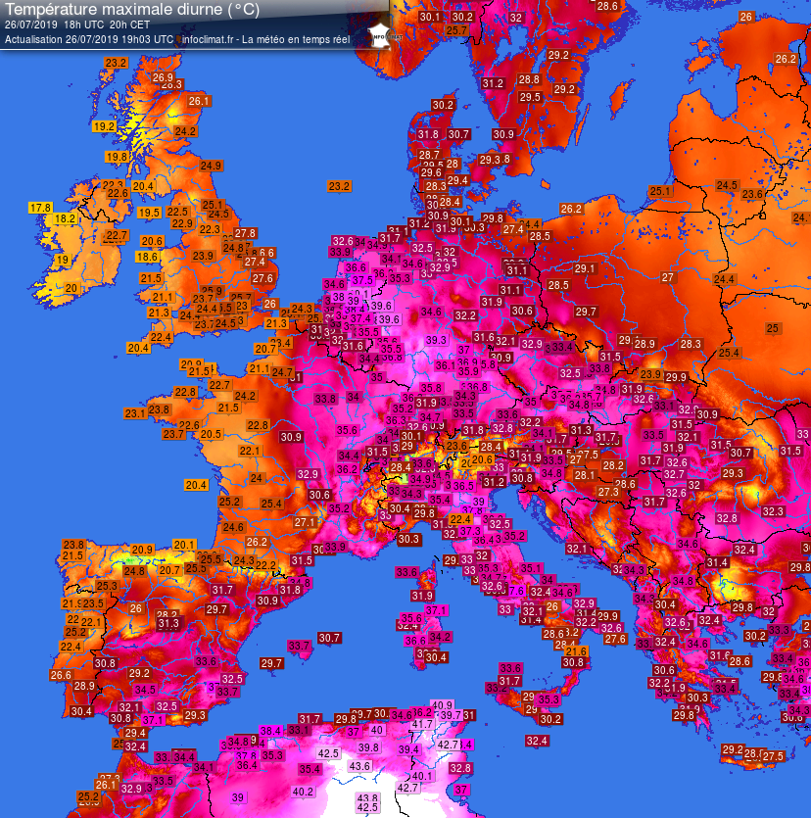Click the 39.8 label in northern Algeria
This screenshot has width=811, height=818.
coord(368,747)
